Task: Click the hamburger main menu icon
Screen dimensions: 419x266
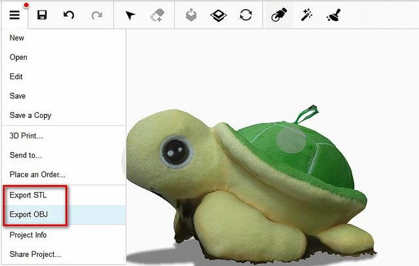Action: (x=14, y=14)
